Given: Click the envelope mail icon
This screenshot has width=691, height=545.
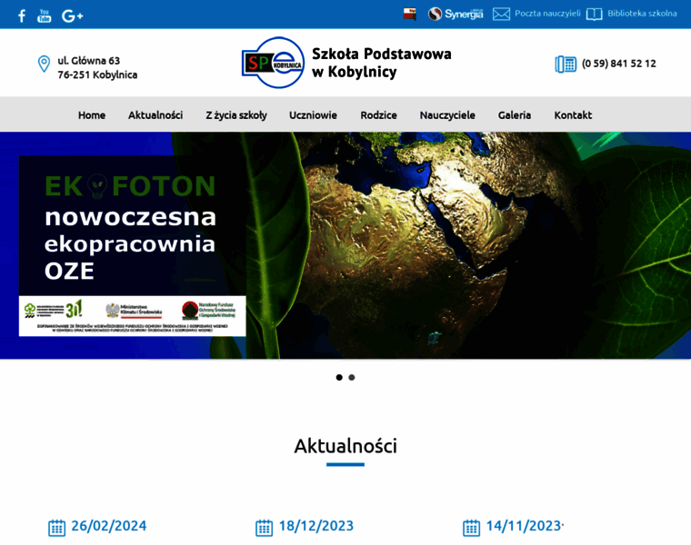Looking at the screenshot, I should tap(501, 15).
